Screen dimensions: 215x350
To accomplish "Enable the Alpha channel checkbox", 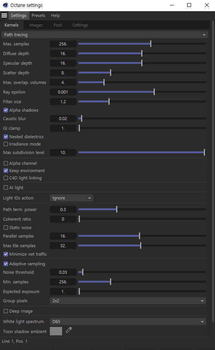I will click(x=6, y=163).
